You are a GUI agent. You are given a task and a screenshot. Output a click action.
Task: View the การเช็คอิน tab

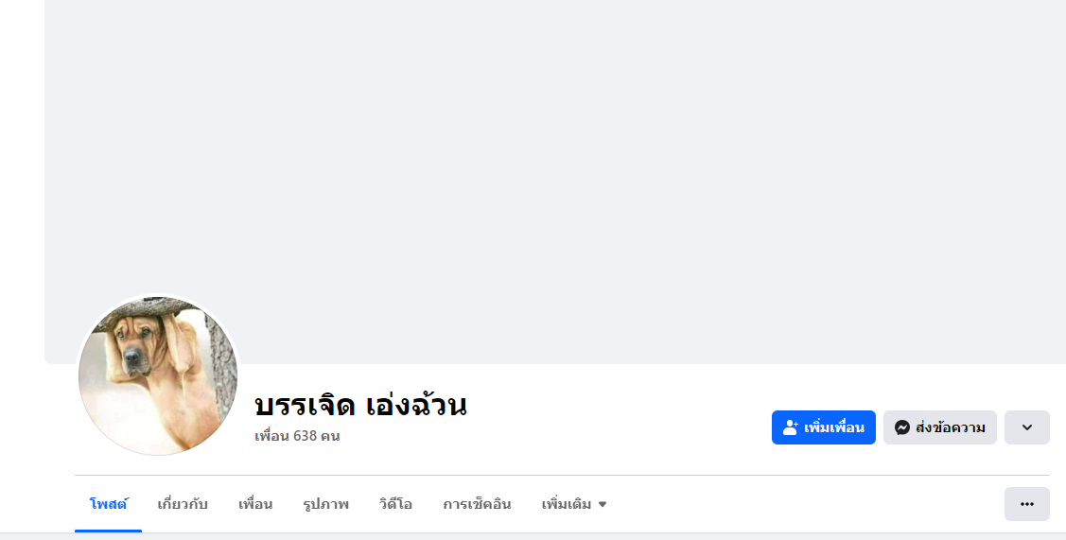click(x=477, y=504)
